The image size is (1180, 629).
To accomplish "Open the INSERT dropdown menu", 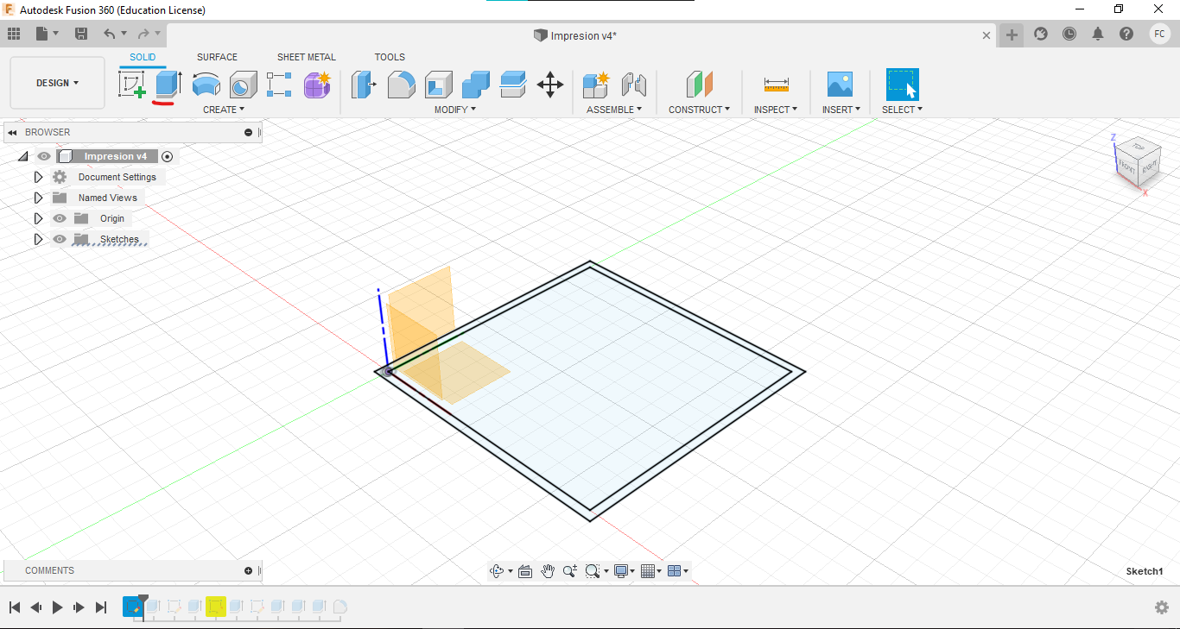I will tap(842, 110).
